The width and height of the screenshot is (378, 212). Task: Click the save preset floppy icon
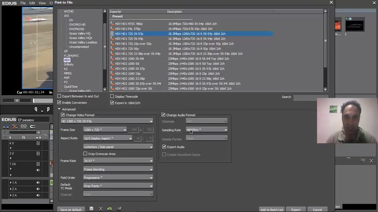pos(91,208)
